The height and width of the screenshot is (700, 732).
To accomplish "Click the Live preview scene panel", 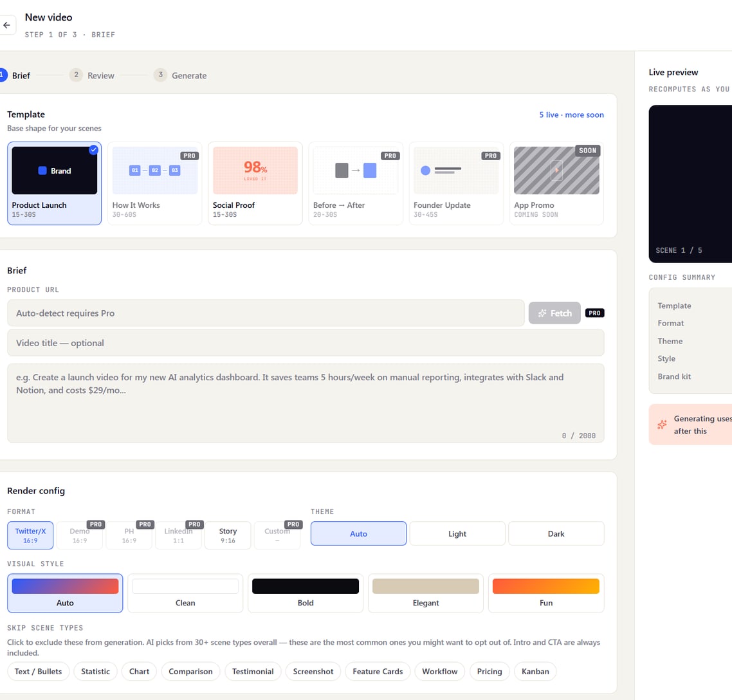I will 690,183.
